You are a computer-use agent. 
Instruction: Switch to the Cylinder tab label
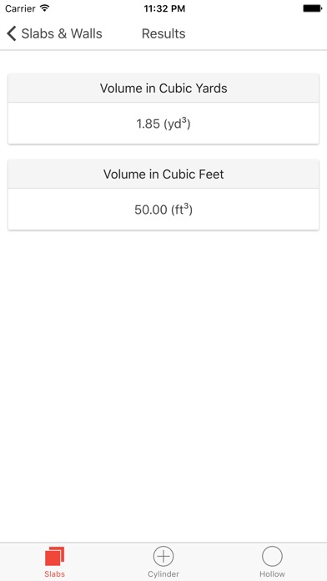tap(163, 574)
